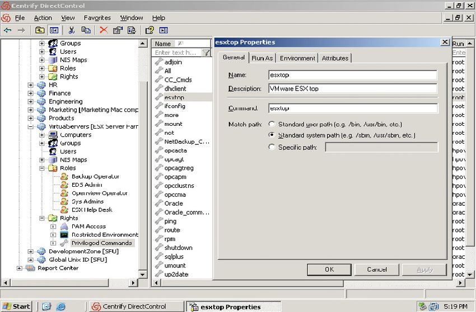Click the OK button in esxtop Properties
476x312 pixels.
pos(329,270)
